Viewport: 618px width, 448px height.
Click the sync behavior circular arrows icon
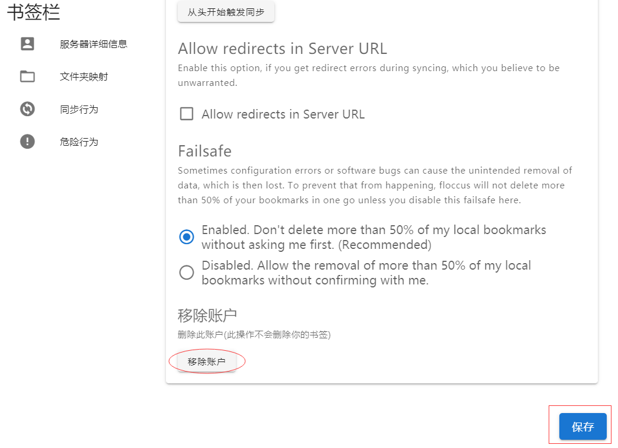[x=27, y=109]
